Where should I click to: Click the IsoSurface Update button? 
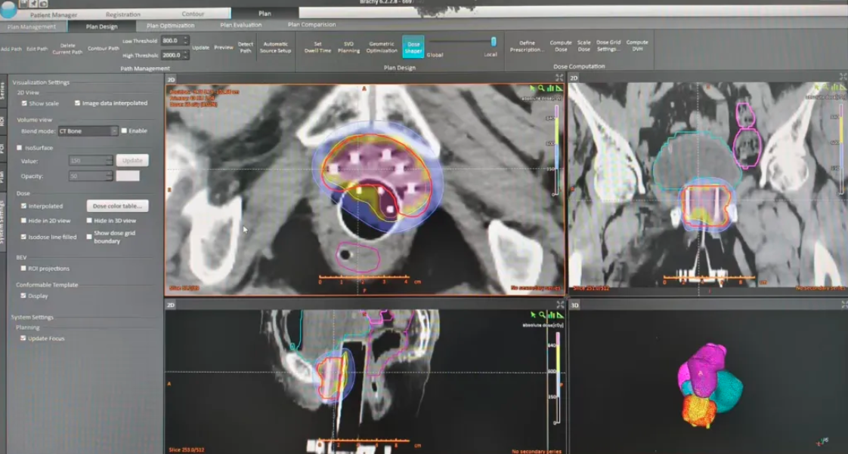point(132,161)
